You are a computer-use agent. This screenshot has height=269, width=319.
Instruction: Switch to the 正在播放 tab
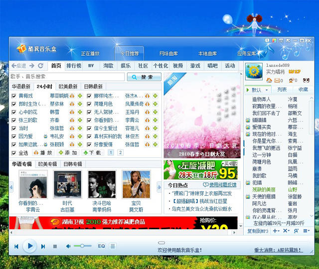click(x=90, y=54)
